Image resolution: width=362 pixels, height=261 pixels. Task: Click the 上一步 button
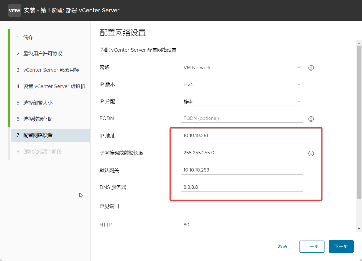(312, 246)
